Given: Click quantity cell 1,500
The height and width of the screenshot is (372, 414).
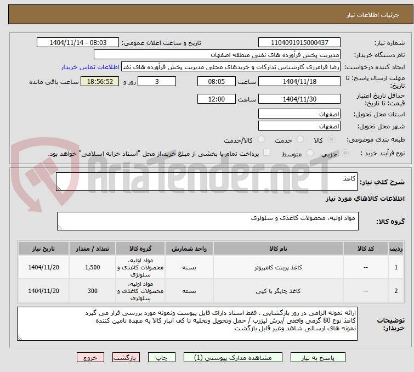Looking at the screenshot, I should point(93,267).
